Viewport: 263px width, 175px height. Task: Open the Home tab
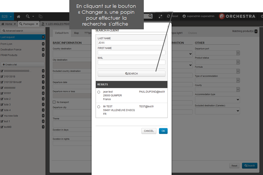click(8, 24)
